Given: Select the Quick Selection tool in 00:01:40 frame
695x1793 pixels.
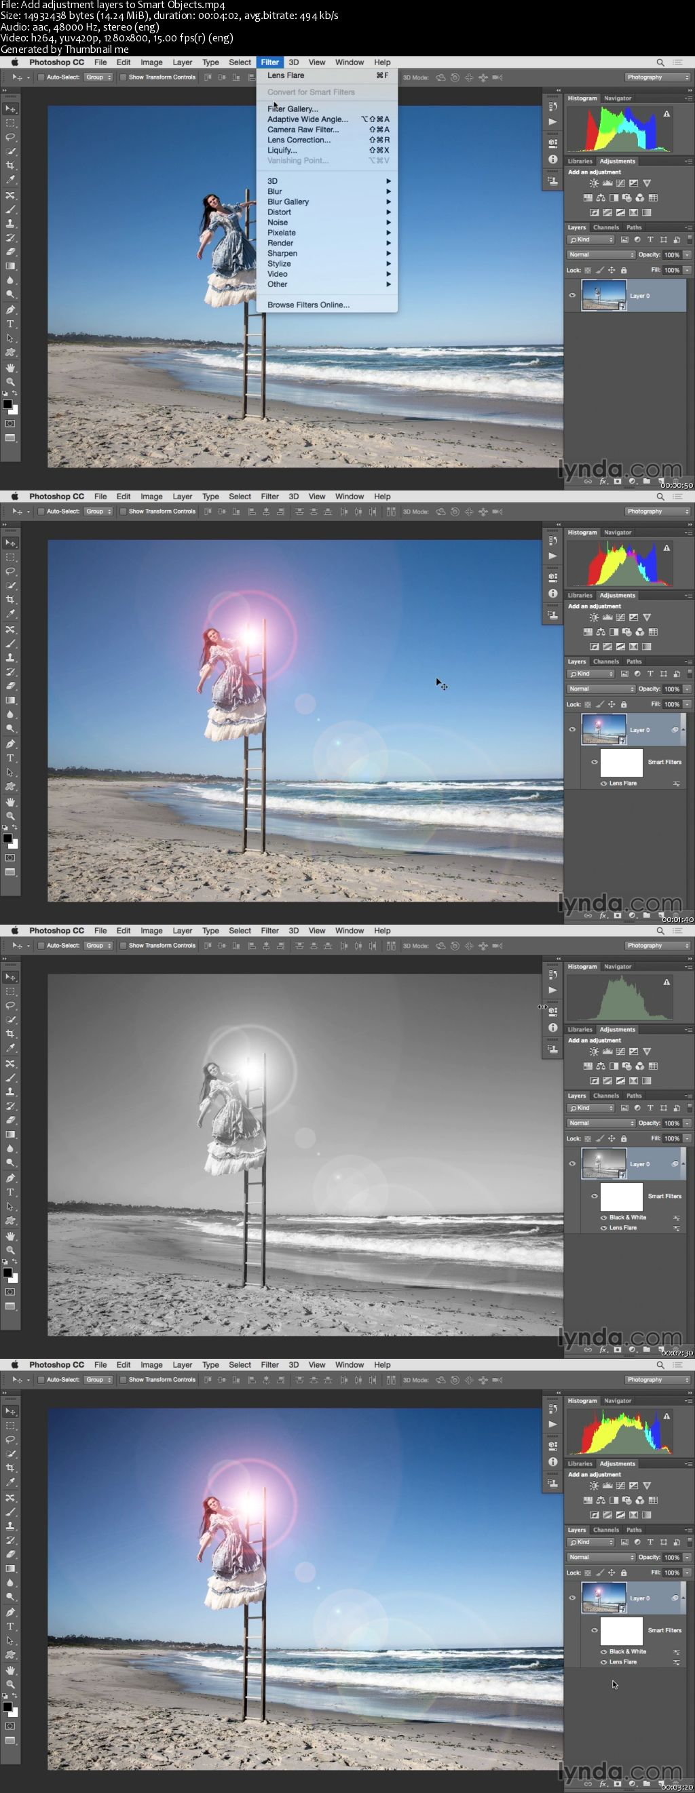Looking at the screenshot, I should click(x=10, y=585).
